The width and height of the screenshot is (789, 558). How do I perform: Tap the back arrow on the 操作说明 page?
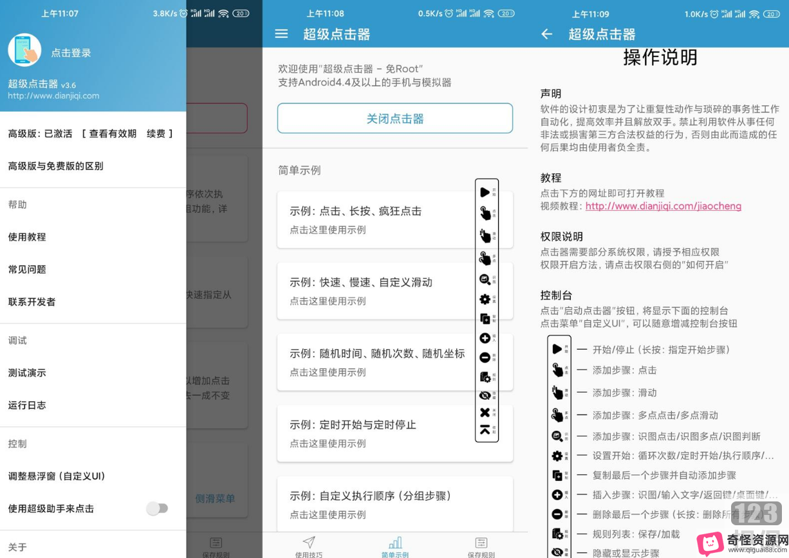point(546,34)
